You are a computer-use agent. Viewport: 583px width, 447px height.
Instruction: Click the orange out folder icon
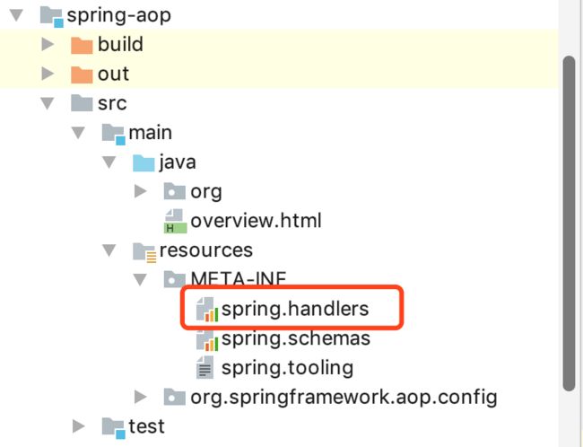(82, 74)
